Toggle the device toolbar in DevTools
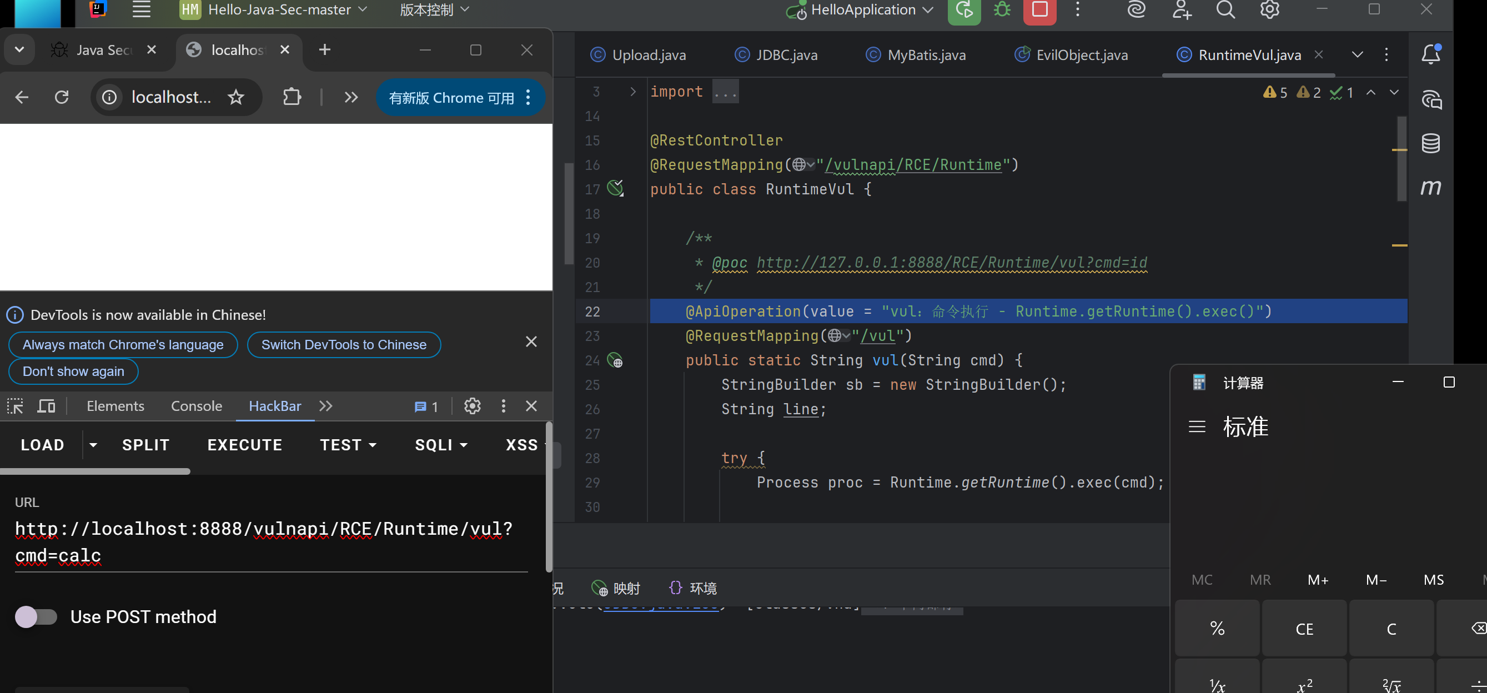Image resolution: width=1487 pixels, height=693 pixels. [46, 406]
